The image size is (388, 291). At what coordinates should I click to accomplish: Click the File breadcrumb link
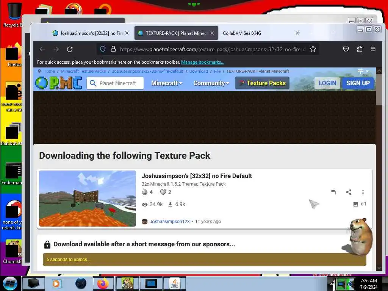point(217,71)
